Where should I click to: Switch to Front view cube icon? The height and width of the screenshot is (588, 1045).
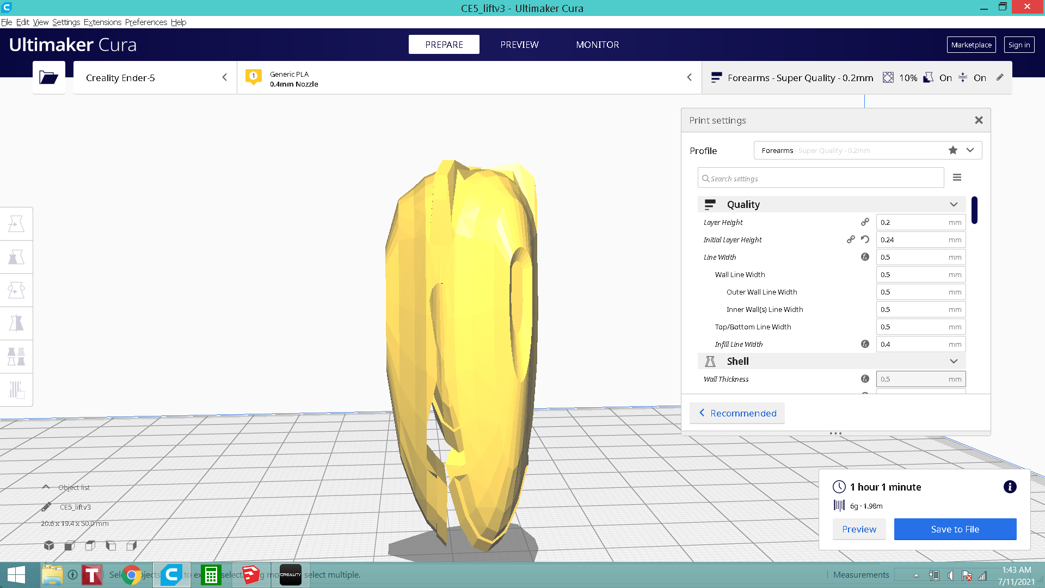click(x=70, y=545)
